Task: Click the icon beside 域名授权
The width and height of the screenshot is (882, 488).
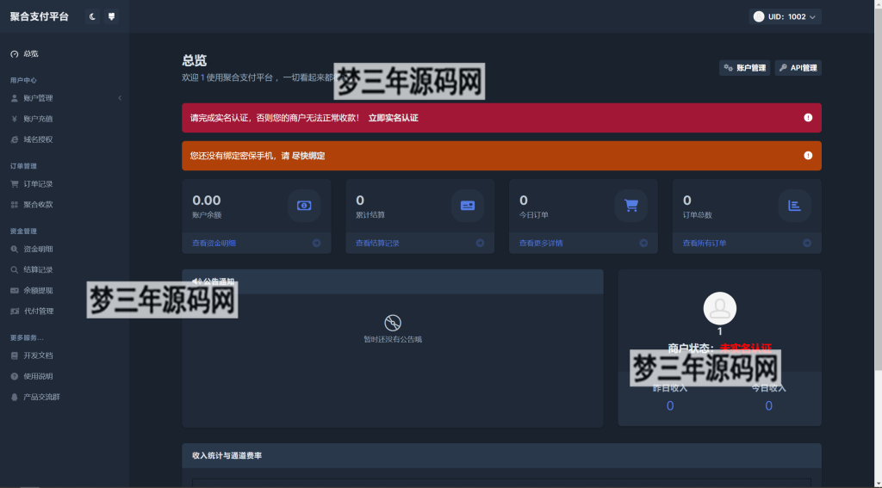Action: tap(15, 140)
